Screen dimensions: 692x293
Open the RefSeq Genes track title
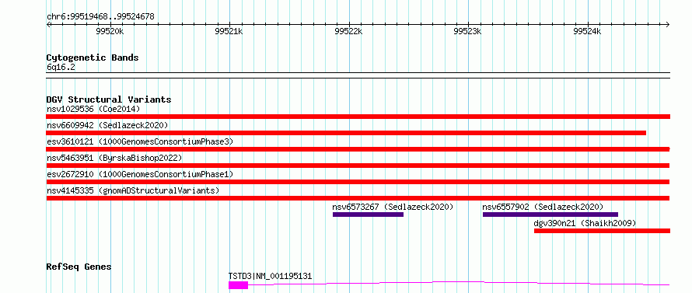[79, 267]
